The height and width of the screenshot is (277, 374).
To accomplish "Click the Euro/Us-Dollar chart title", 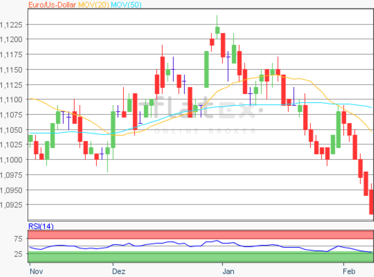I will point(52,5).
